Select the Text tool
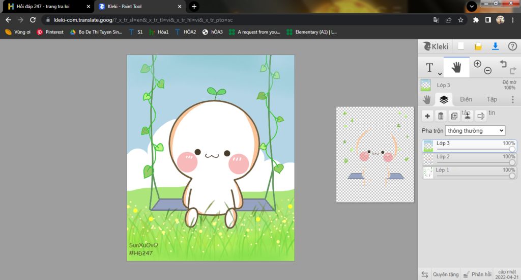Viewport: 521px width, 280px height. 429,68
